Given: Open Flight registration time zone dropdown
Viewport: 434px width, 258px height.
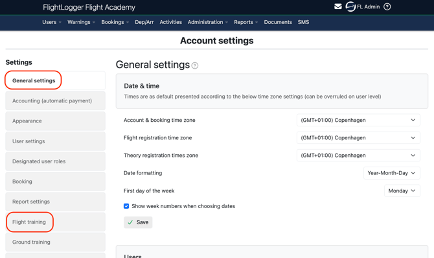Looking at the screenshot, I should coord(358,137).
